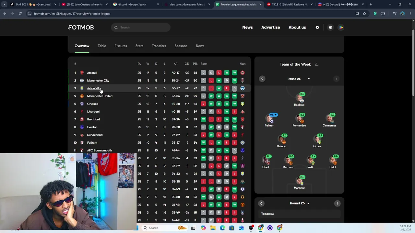The width and height of the screenshot is (415, 233).
Task: Switch to the Table tab
Action: point(102,46)
